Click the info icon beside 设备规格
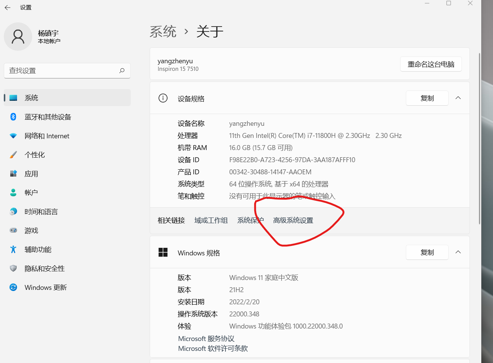Screen dimensions: 493x363 (163, 99)
